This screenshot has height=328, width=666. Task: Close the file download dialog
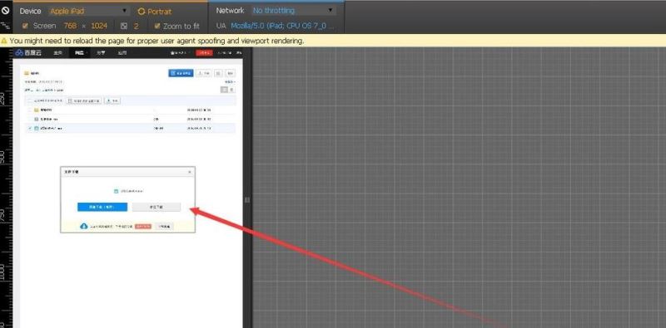click(190, 172)
